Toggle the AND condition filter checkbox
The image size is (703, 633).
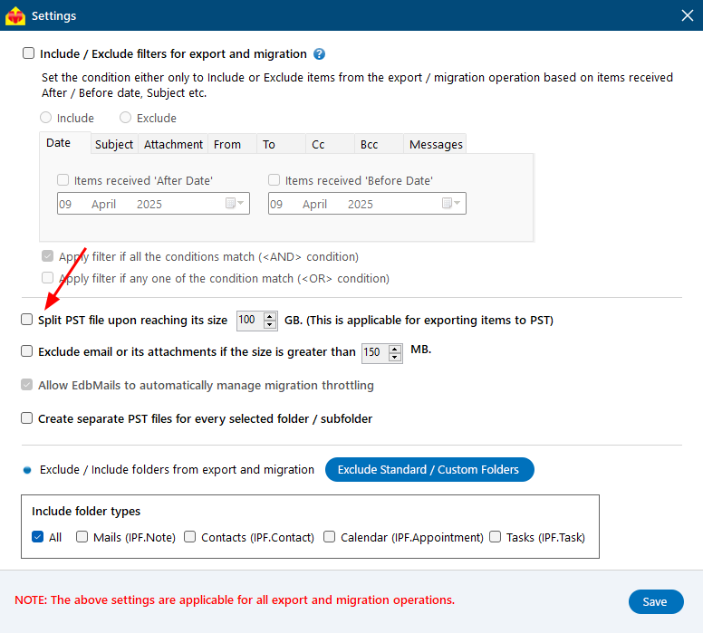pyautogui.click(x=47, y=256)
